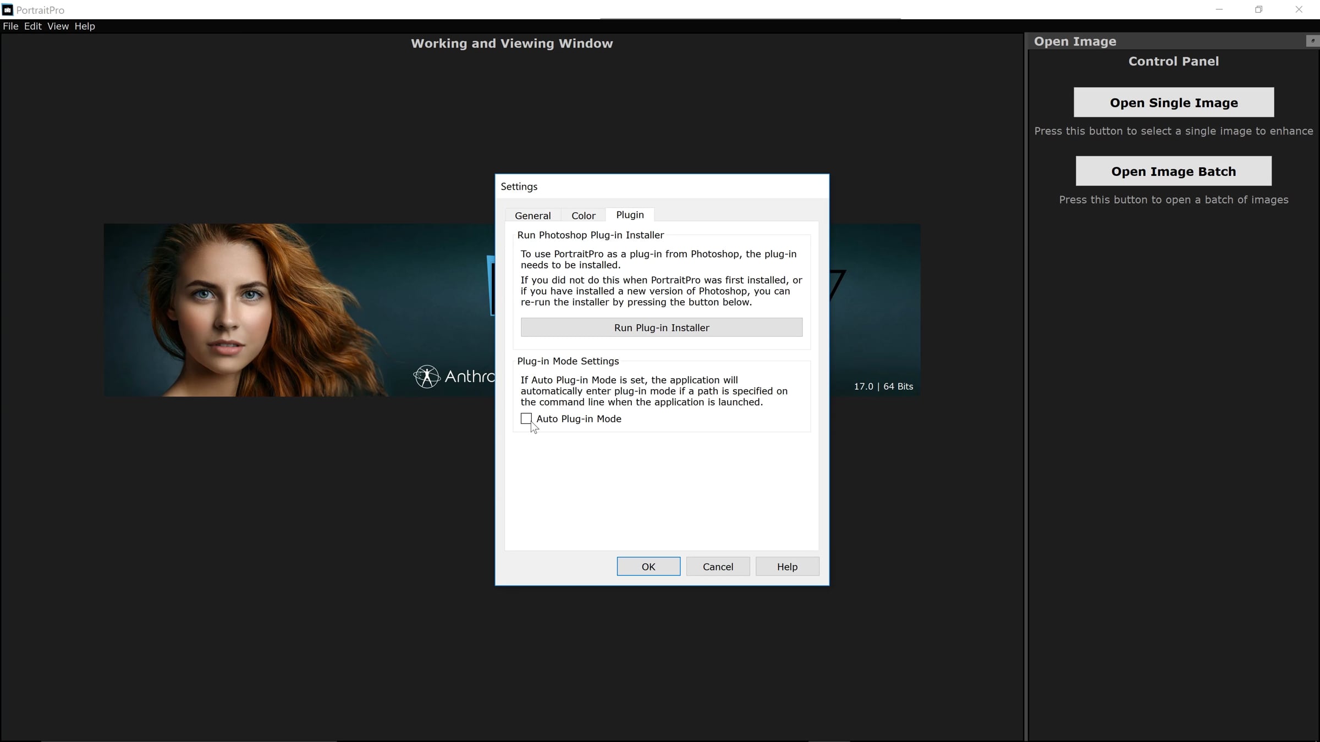Close the PortraitPro application window

(x=1299, y=9)
